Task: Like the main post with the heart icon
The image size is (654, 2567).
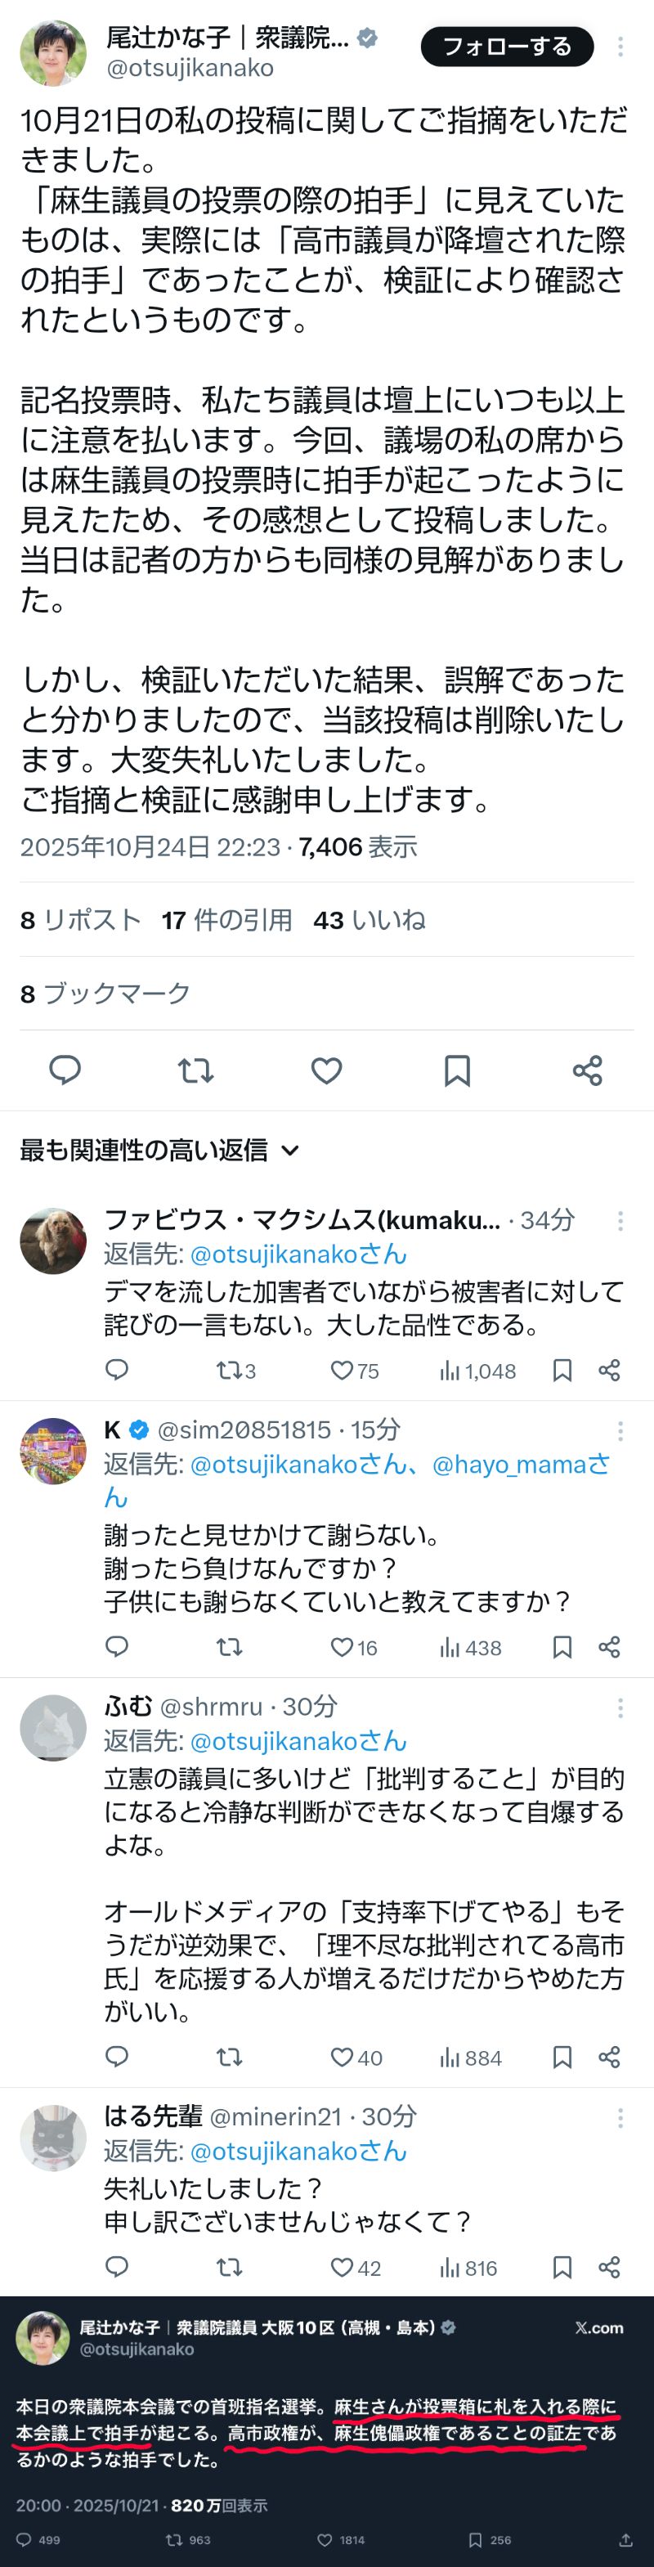Action: 326,1070
